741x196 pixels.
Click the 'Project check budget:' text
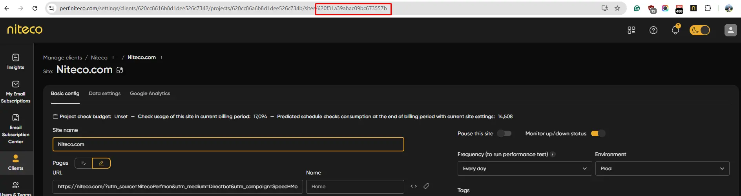click(86, 117)
